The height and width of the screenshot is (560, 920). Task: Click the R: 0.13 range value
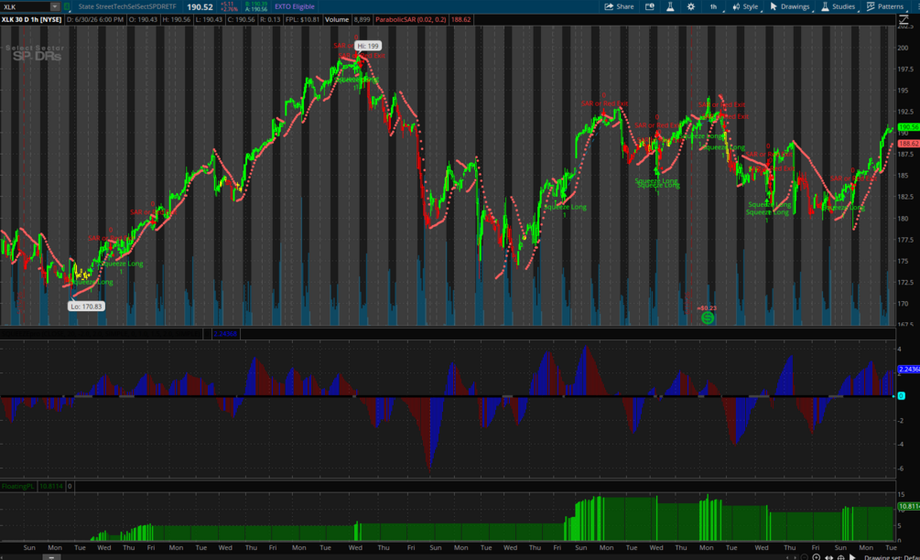[270, 19]
